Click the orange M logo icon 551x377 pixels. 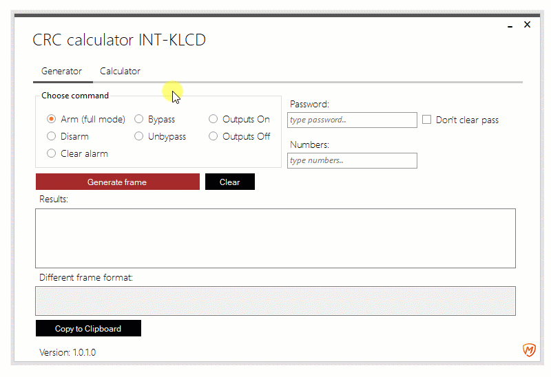(x=529, y=351)
